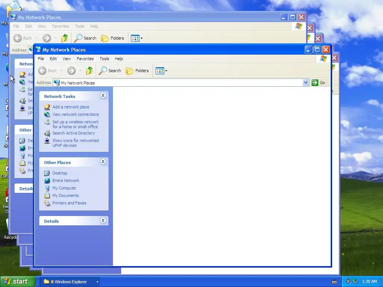Open Back history dropdown arrow in front window
Image resolution: width=383 pixels, height=287 pixels.
point(61,71)
